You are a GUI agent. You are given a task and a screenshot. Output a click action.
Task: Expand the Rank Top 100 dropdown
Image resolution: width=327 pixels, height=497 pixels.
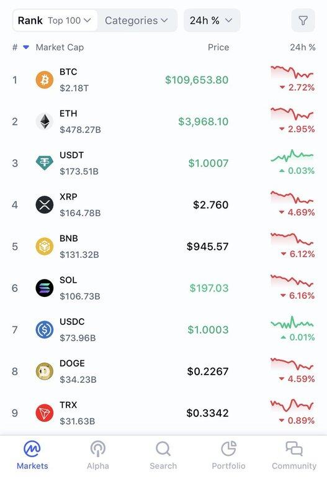(x=55, y=21)
